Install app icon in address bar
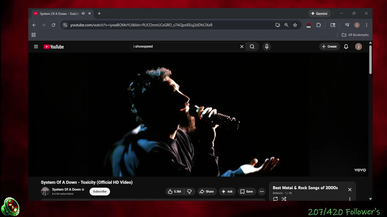The image size is (387, 217). (278, 25)
